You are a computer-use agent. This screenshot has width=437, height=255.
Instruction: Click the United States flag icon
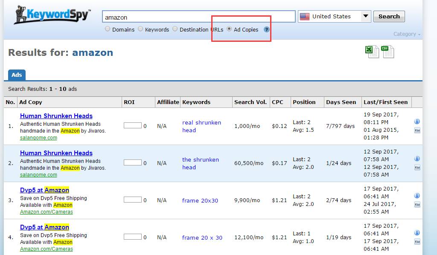pos(305,17)
